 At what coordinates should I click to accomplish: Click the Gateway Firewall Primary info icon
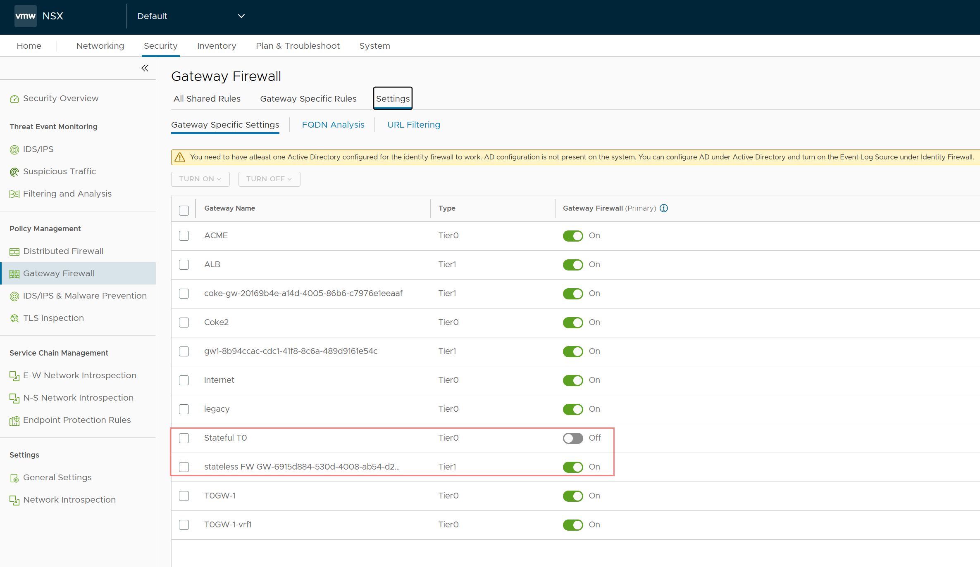pyautogui.click(x=664, y=208)
